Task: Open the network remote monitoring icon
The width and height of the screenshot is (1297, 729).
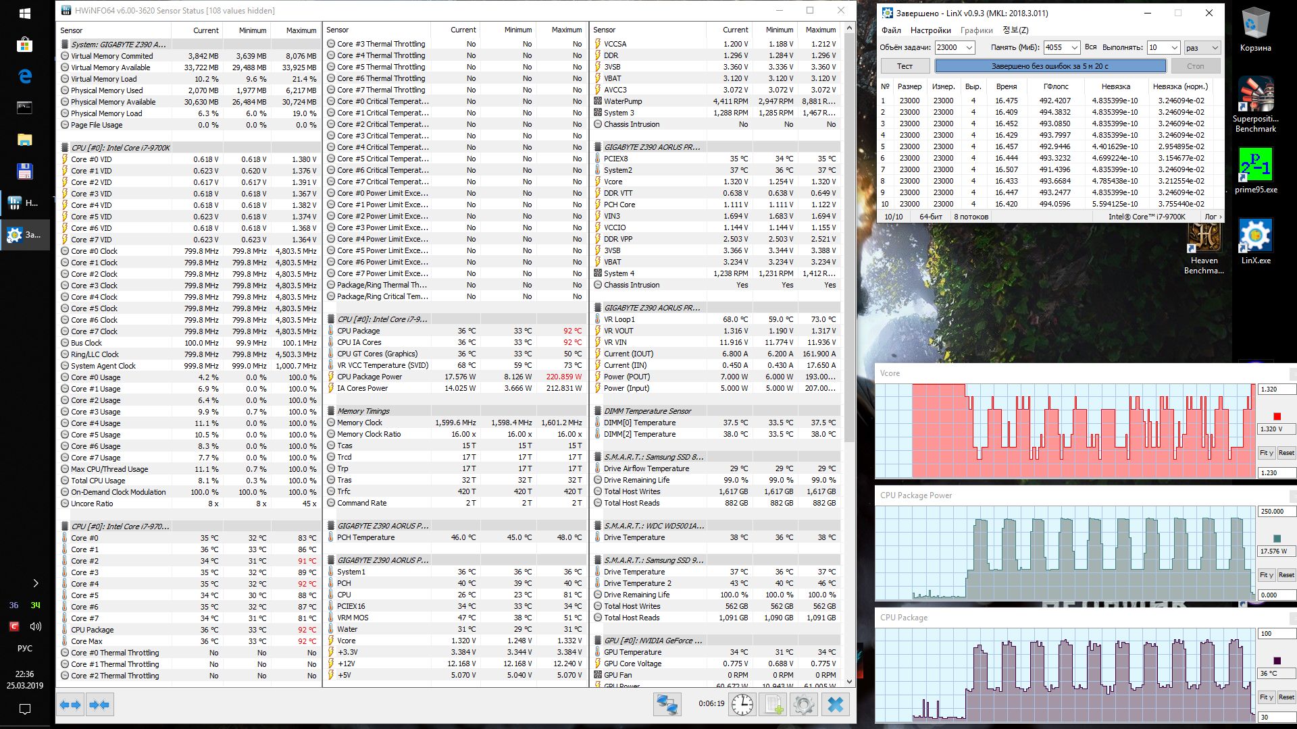Action: click(667, 705)
